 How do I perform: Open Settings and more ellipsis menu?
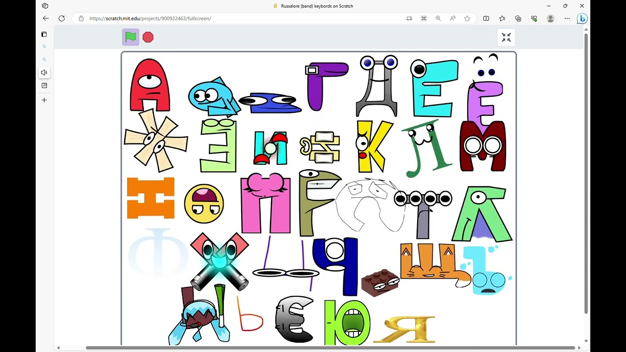point(567,19)
